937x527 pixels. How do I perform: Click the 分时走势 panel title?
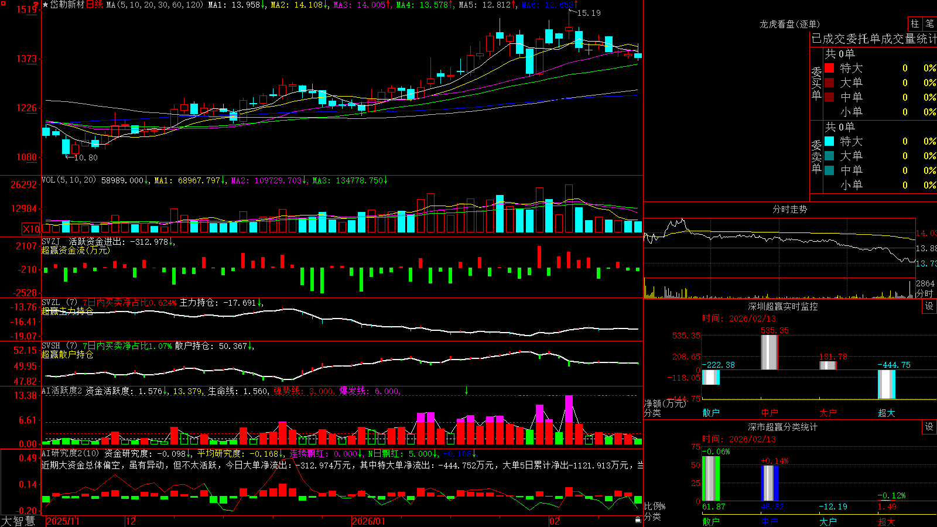[x=789, y=209]
